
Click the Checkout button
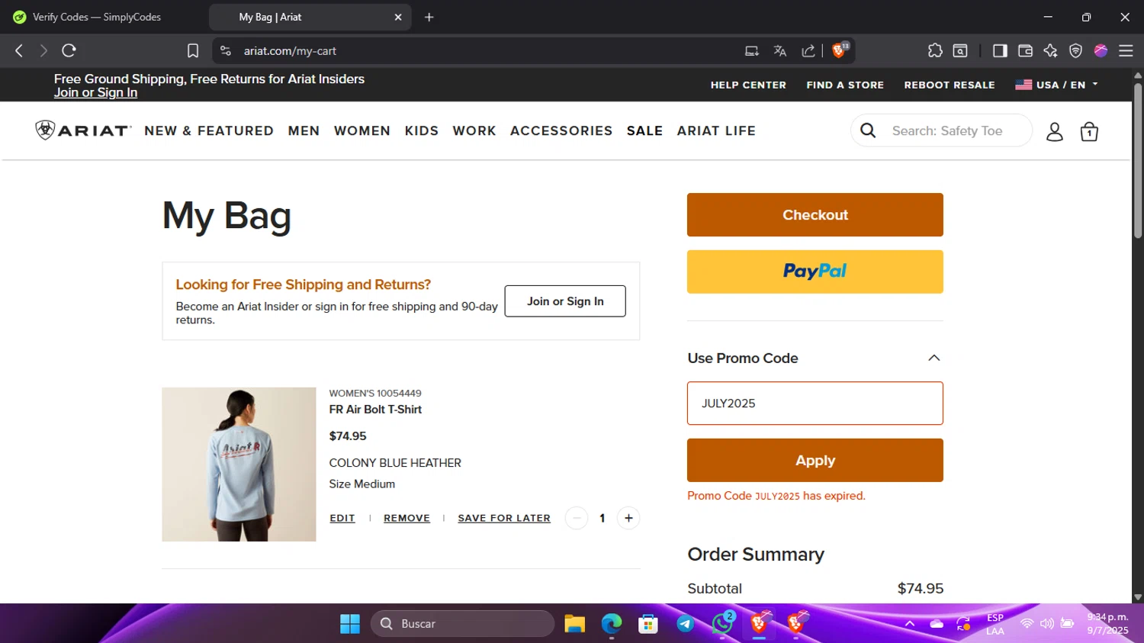pyautogui.click(x=815, y=214)
